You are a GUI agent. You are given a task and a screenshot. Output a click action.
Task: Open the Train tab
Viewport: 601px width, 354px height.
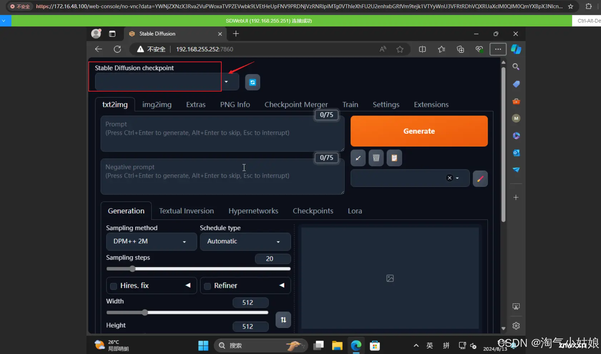350,105
